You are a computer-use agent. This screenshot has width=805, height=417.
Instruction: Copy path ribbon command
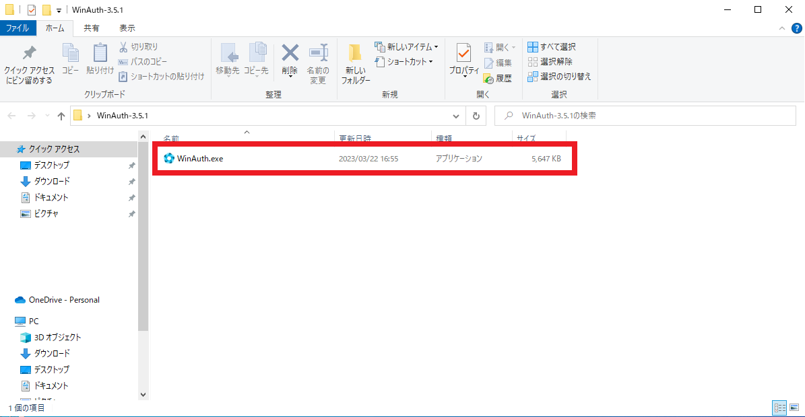(143, 61)
